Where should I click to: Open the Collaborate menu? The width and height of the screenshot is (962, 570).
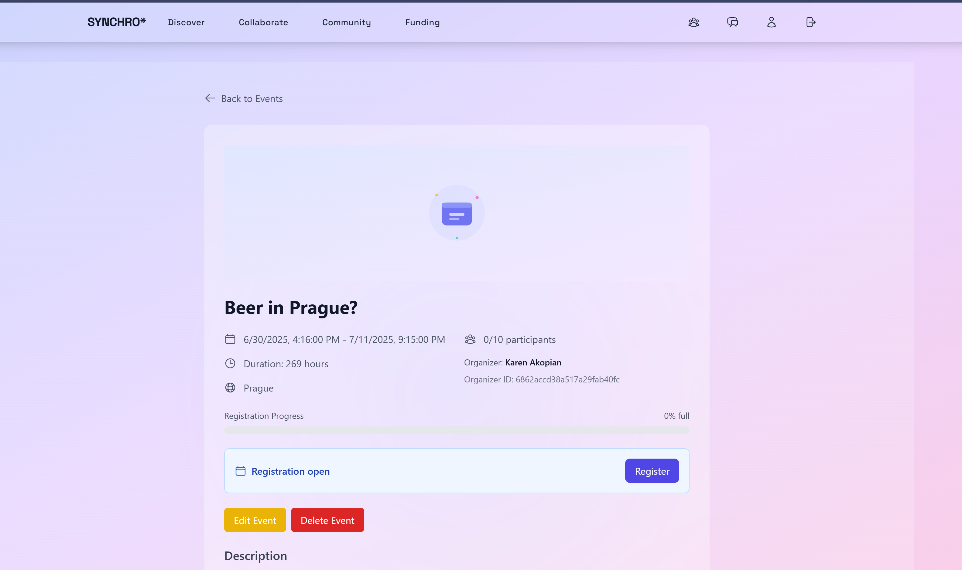tap(263, 22)
